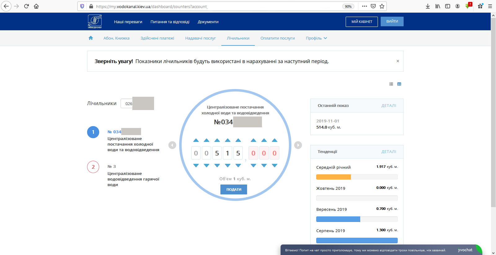Open ДЕТАЛІ link in Останній показ
This screenshot has width=496, height=255.
click(x=388, y=106)
